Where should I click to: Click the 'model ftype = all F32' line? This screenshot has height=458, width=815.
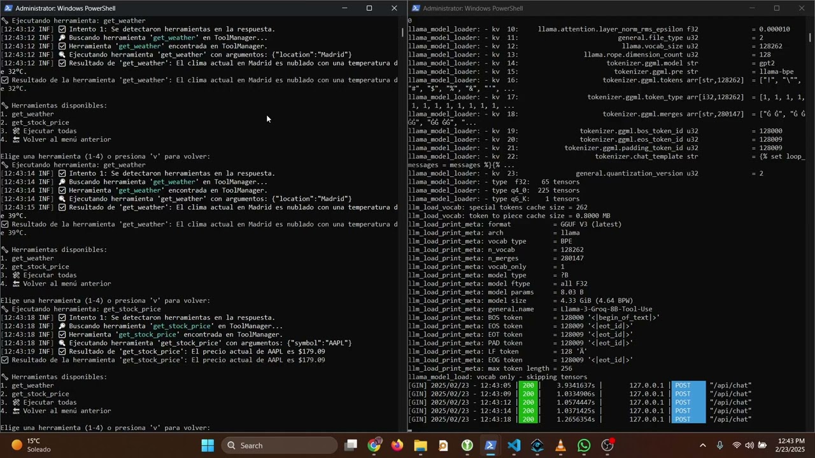coord(497,284)
